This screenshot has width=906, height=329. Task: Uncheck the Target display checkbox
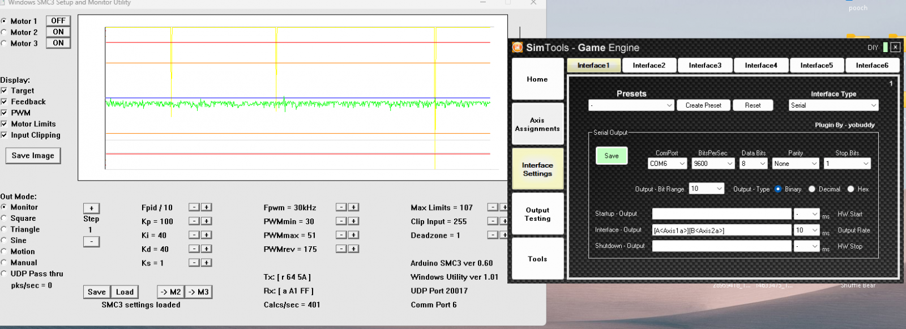click(4, 91)
